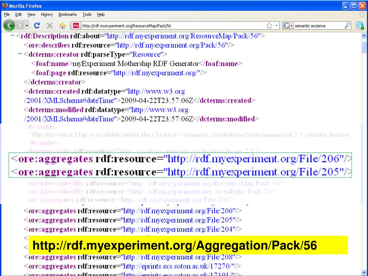Click the Stop loading button
The height and width of the screenshot is (276, 368).
point(50,26)
